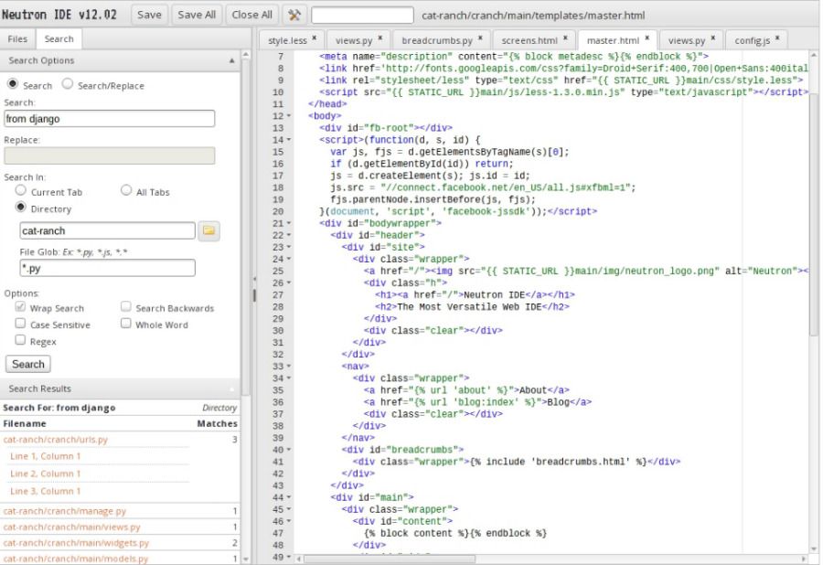This screenshot has height=565, width=823.
Task: Run the search with the Search button
Action: tap(29, 364)
